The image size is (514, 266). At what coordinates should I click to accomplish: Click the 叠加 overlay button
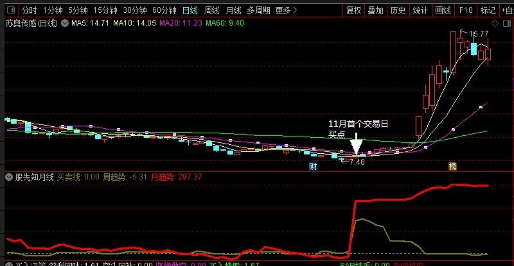pyautogui.click(x=375, y=10)
